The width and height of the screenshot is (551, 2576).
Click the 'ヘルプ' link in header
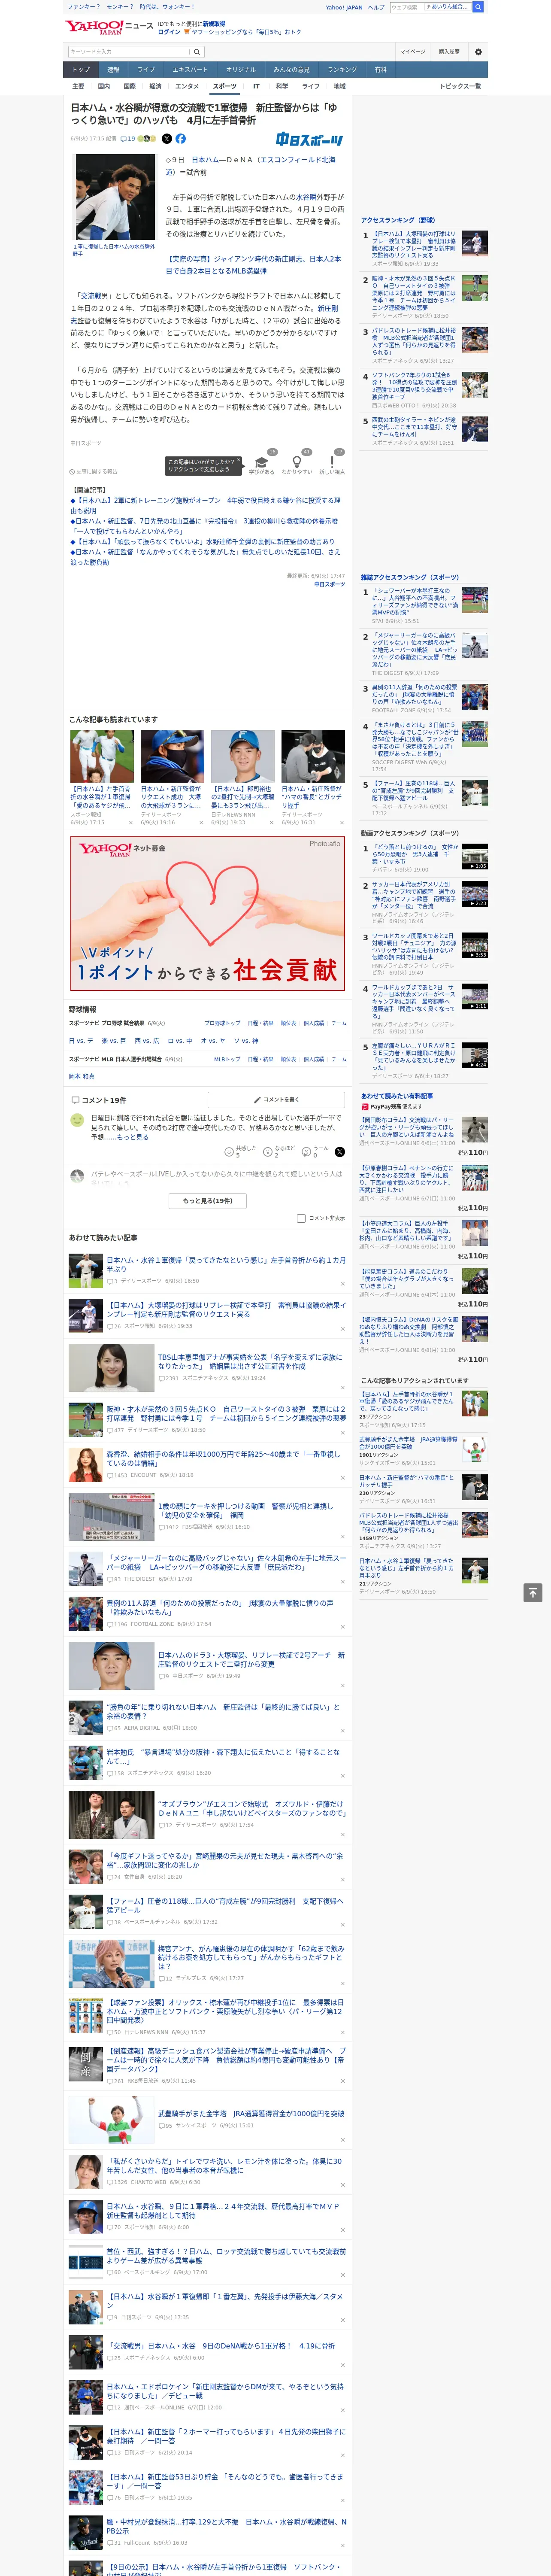click(x=375, y=7)
